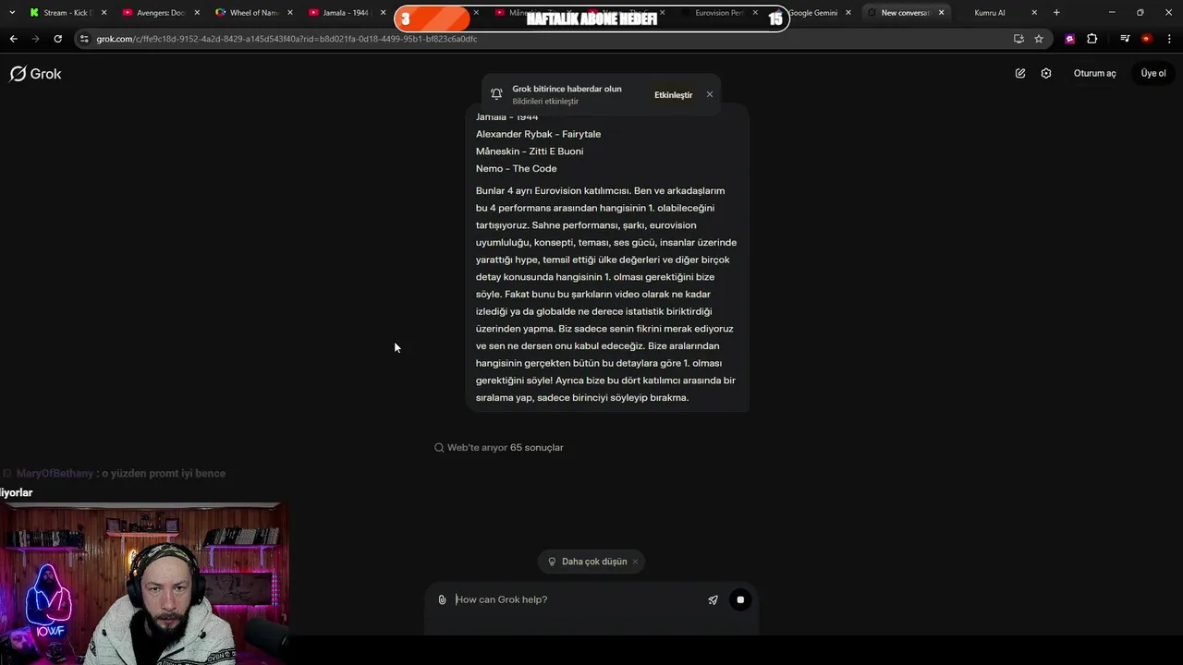The width and height of the screenshot is (1183, 665).
Task: Open a new browser tab
Action: [x=1056, y=13]
